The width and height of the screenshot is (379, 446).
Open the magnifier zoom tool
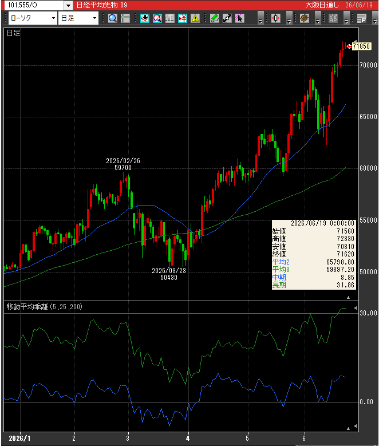[113, 18]
